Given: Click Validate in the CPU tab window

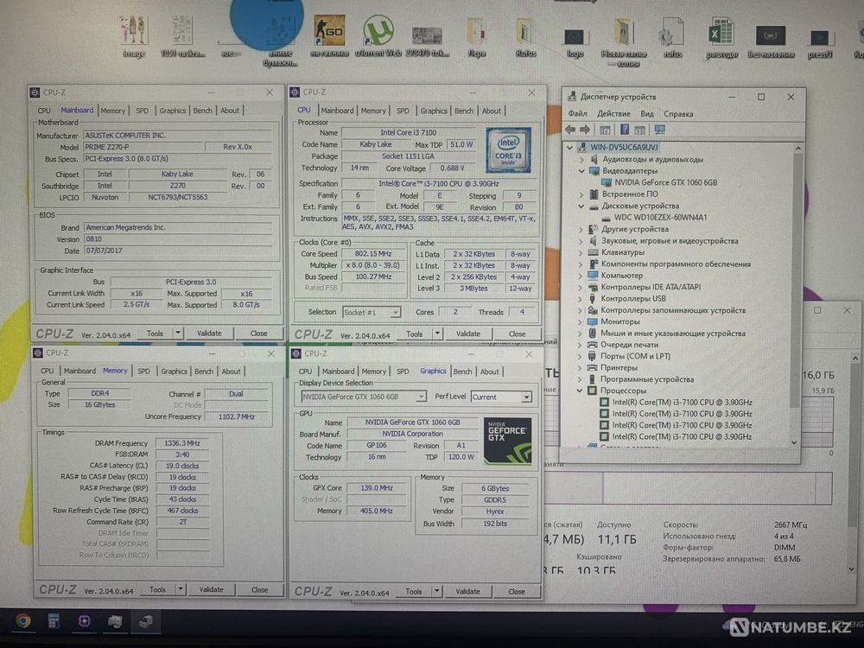Looking at the screenshot, I should tap(468, 334).
